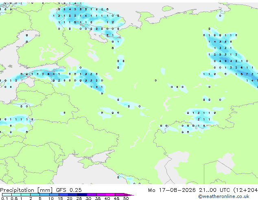Viewport: 258px width, 200px height.
Task: Click the Mo 17-08-2026 21:00 UTC timestamp
Action: pos(189,190)
